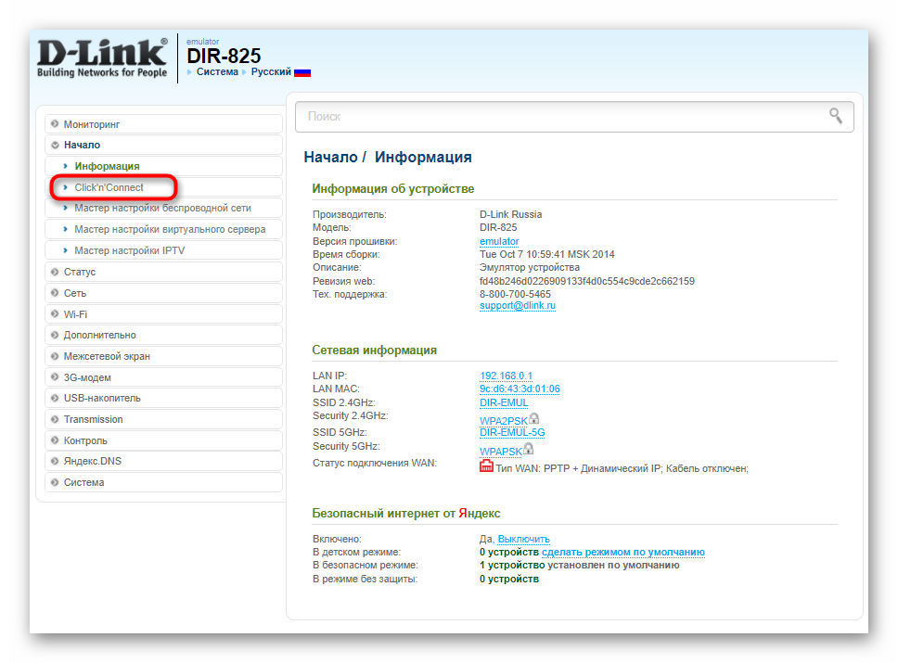Open the Контроль menu section
The image size is (898, 663).
pos(163,440)
